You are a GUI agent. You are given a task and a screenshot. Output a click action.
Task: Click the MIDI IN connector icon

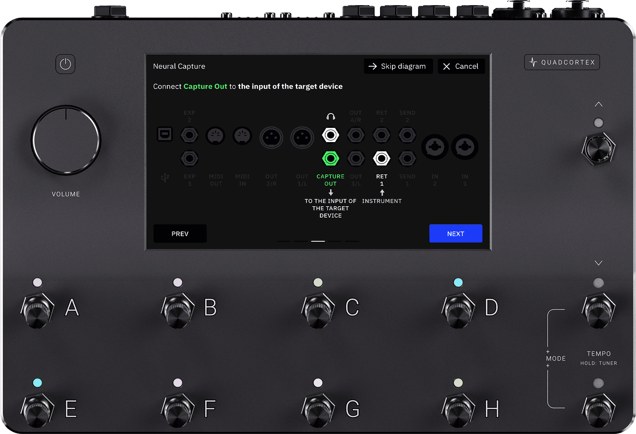tap(243, 136)
